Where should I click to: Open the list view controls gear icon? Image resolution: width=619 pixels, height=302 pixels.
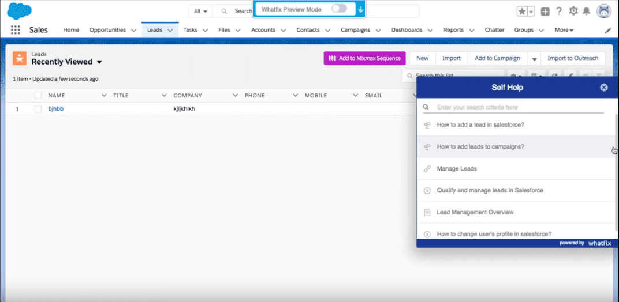click(515, 75)
